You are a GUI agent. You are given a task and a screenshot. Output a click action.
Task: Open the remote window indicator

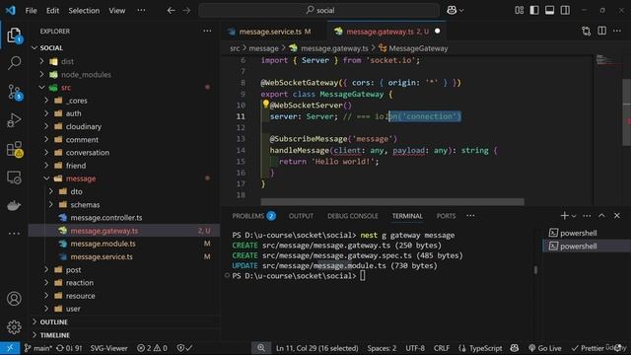click(10, 348)
